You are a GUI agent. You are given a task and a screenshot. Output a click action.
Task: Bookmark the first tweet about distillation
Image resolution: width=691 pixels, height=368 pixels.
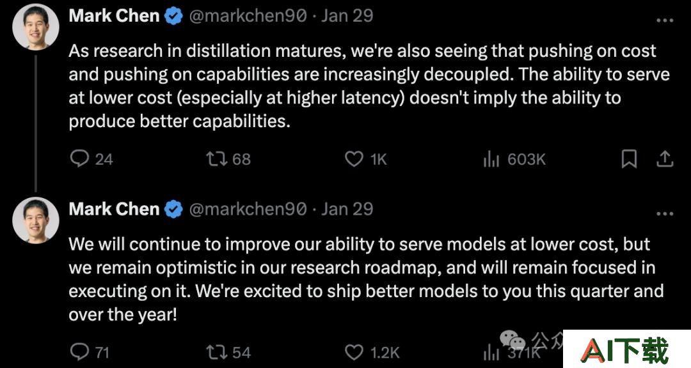click(629, 159)
